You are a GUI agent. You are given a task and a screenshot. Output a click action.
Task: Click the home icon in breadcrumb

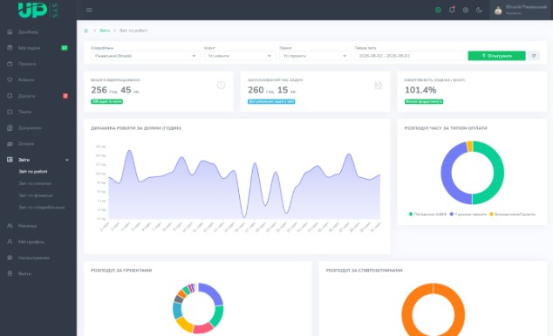tap(86, 31)
